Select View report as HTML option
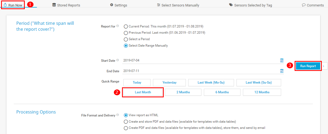This screenshot has height=134, width=328. [x=126, y=115]
